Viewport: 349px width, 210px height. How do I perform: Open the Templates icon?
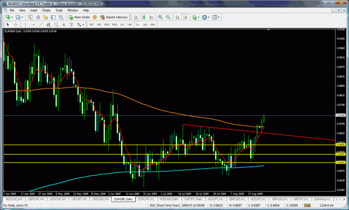pyautogui.click(x=214, y=17)
